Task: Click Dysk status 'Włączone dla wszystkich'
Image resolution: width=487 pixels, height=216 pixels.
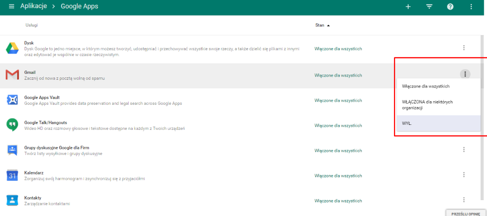Action: pos(338,49)
